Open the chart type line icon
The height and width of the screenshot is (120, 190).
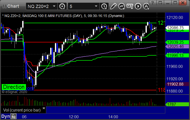coord(122,6)
